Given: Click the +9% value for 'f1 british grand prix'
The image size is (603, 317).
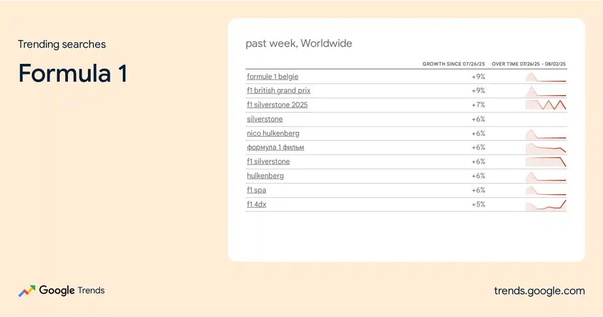Looking at the screenshot, I should tap(478, 91).
